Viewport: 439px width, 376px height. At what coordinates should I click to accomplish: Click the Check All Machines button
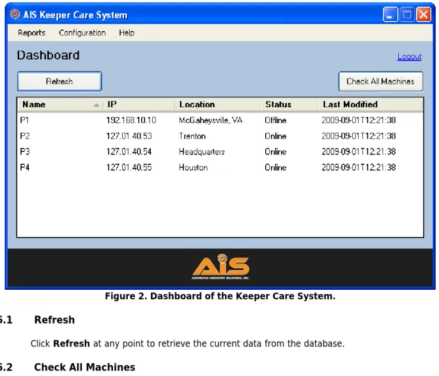(380, 82)
